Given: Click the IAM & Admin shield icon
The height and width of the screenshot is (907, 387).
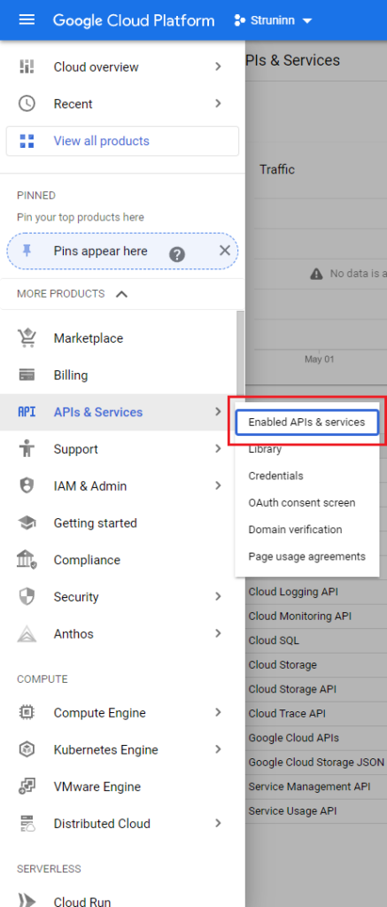Looking at the screenshot, I should coord(27,486).
